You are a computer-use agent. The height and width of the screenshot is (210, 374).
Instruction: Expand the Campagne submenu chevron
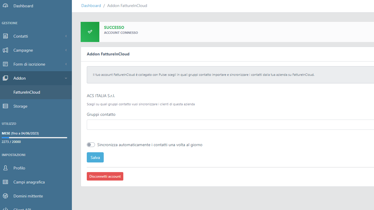click(x=66, y=50)
